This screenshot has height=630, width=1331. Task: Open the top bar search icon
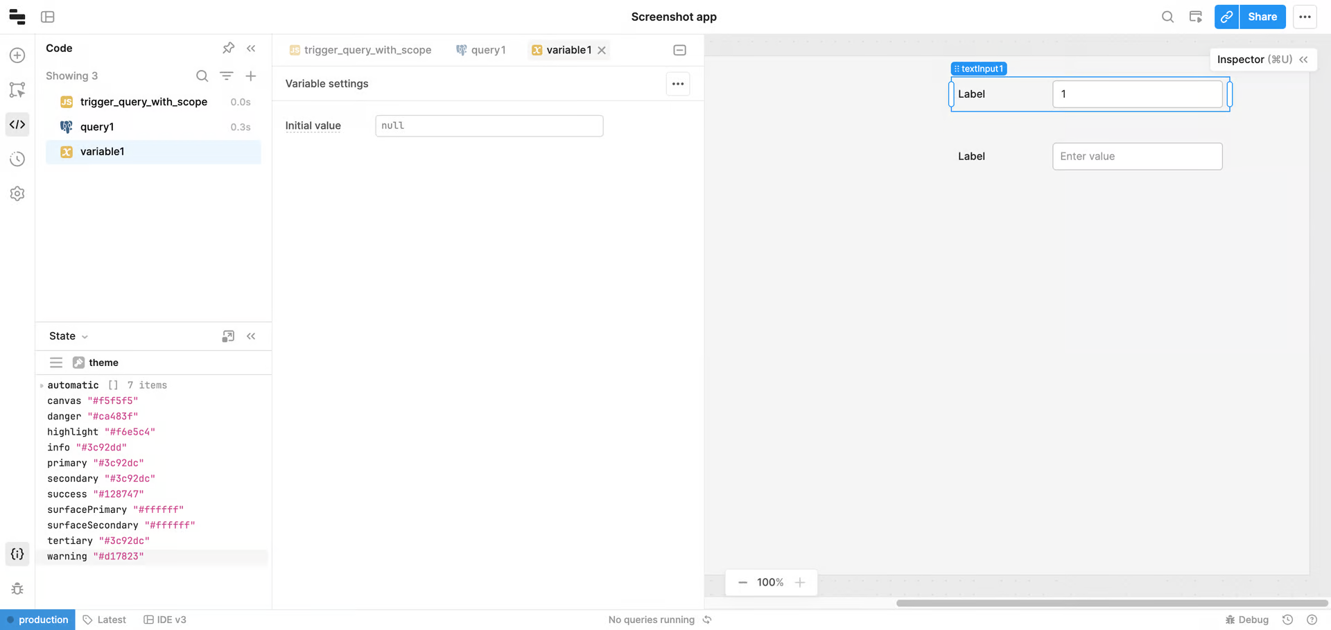(1168, 17)
